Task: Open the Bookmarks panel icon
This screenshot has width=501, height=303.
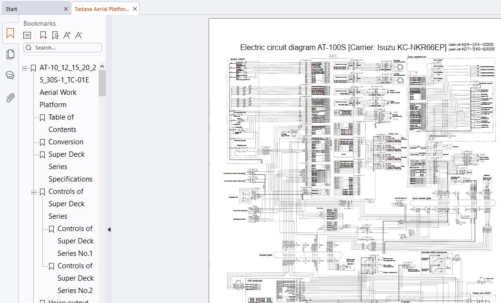Action: [x=10, y=34]
